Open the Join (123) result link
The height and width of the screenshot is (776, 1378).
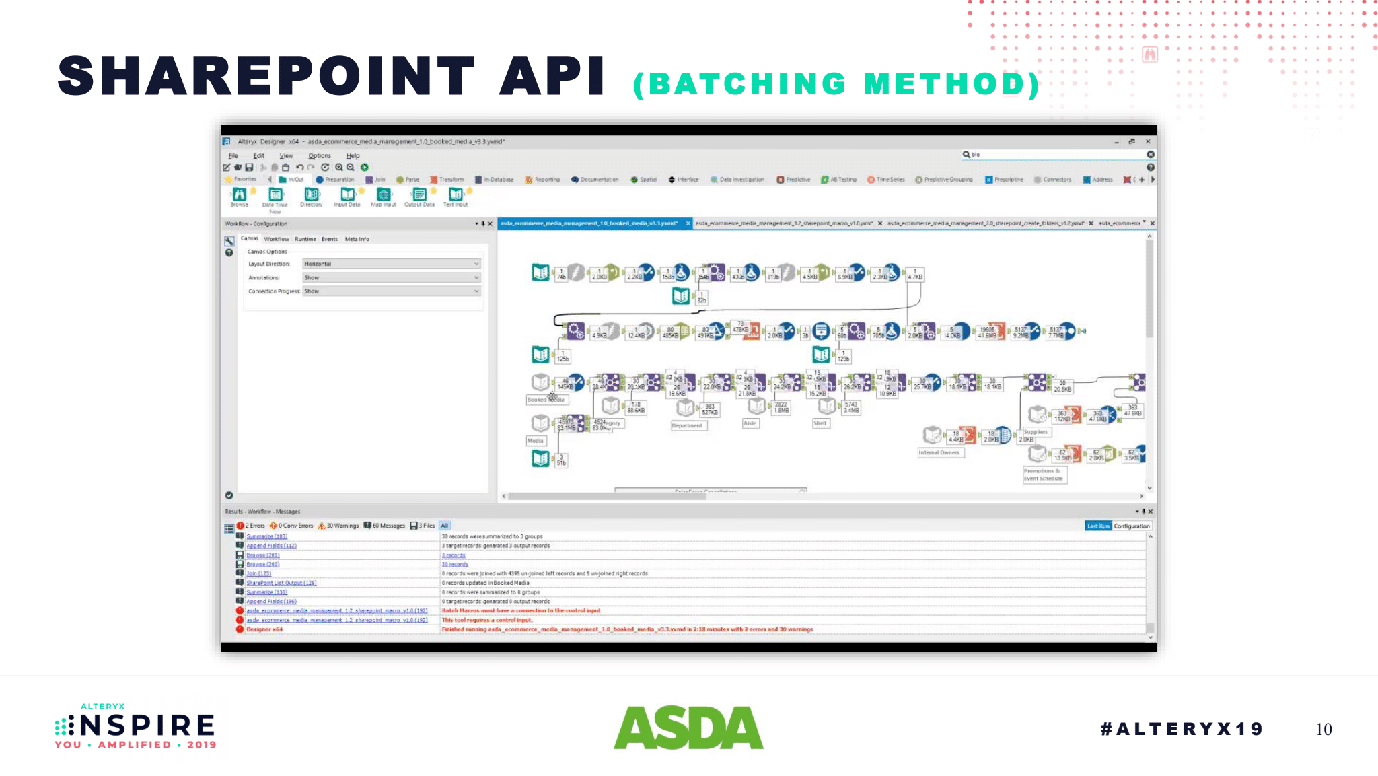click(x=258, y=573)
